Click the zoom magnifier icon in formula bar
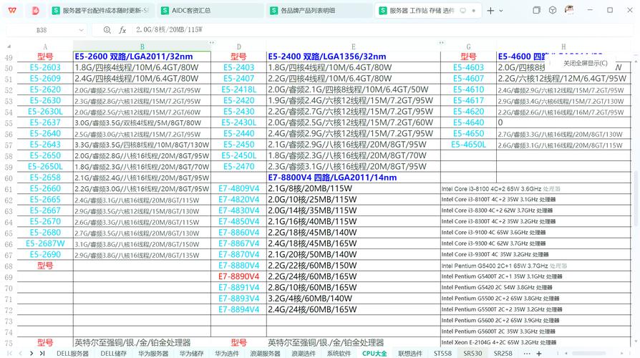Viewport: 640px width, 358px height. point(107,30)
